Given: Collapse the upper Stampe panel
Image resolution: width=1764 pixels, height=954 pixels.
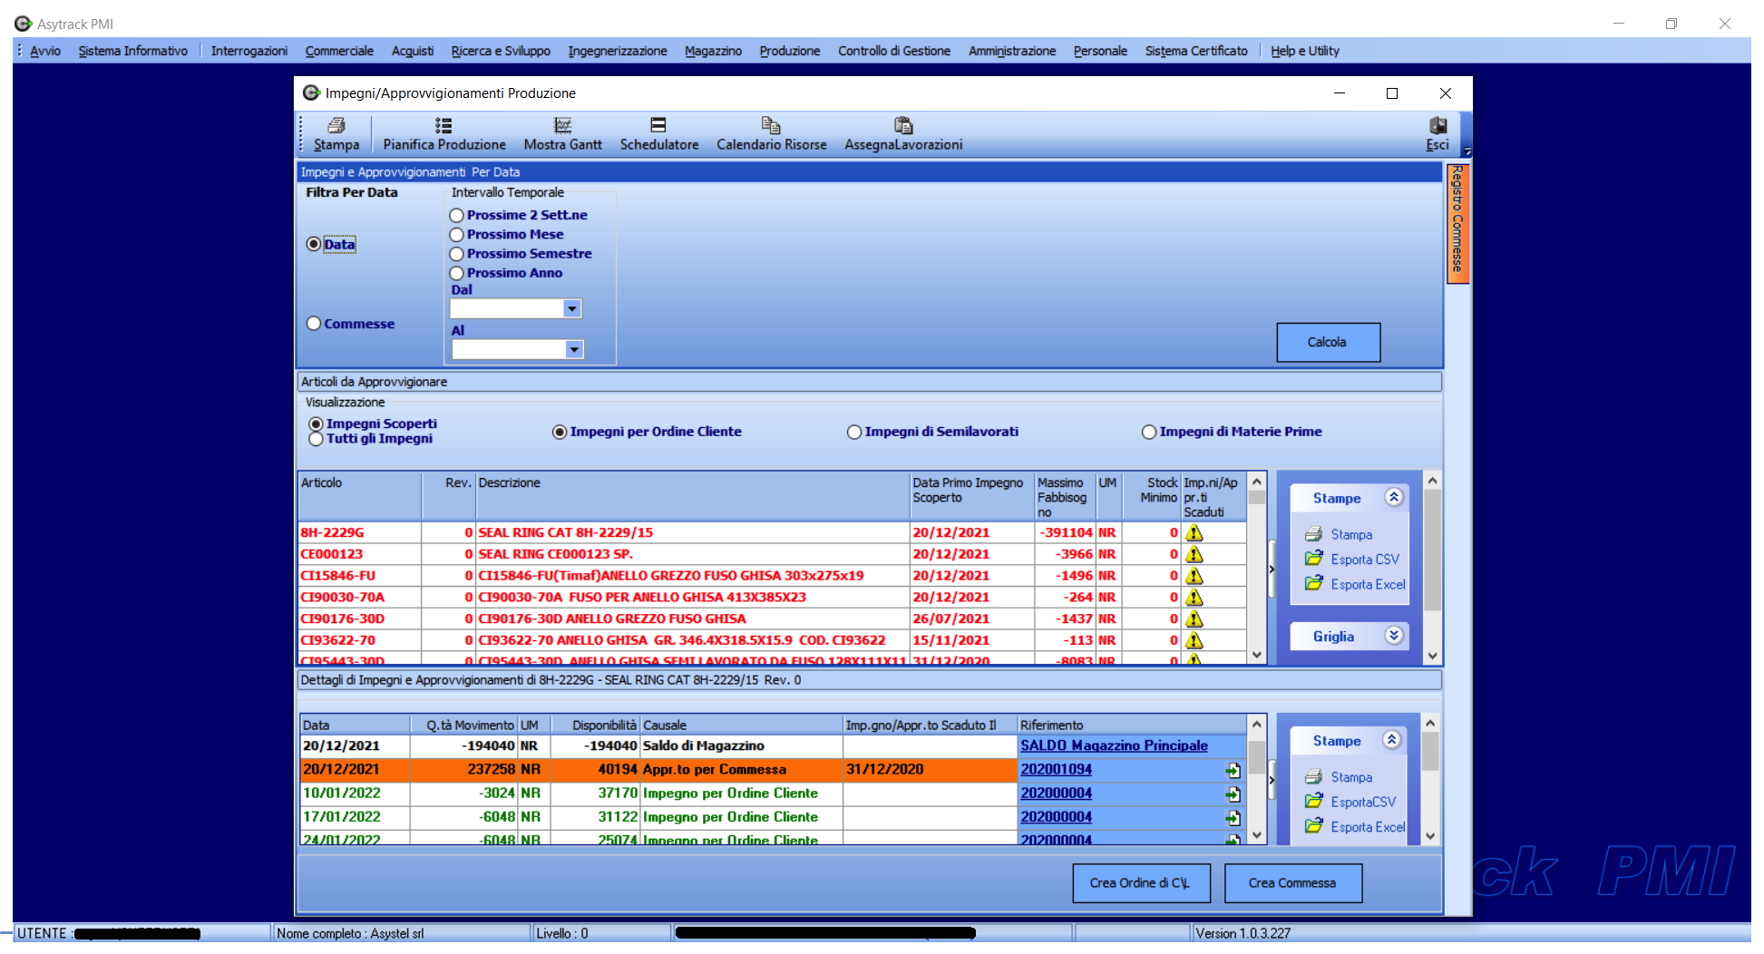Looking at the screenshot, I should coord(1394,497).
